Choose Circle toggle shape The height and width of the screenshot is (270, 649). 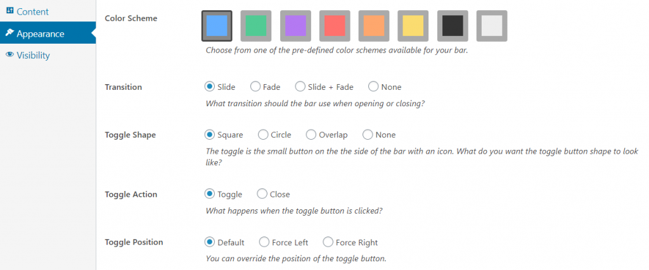pyautogui.click(x=263, y=135)
